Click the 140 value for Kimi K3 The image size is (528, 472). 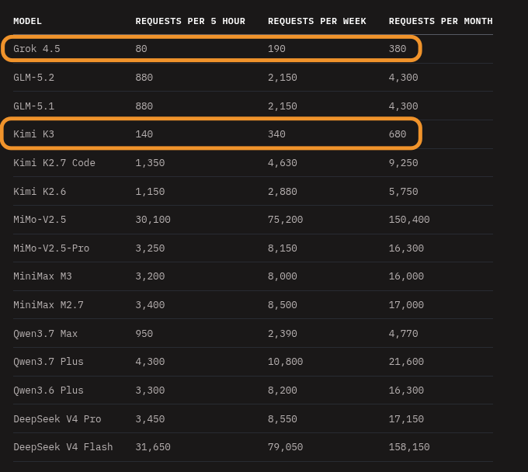(x=144, y=134)
